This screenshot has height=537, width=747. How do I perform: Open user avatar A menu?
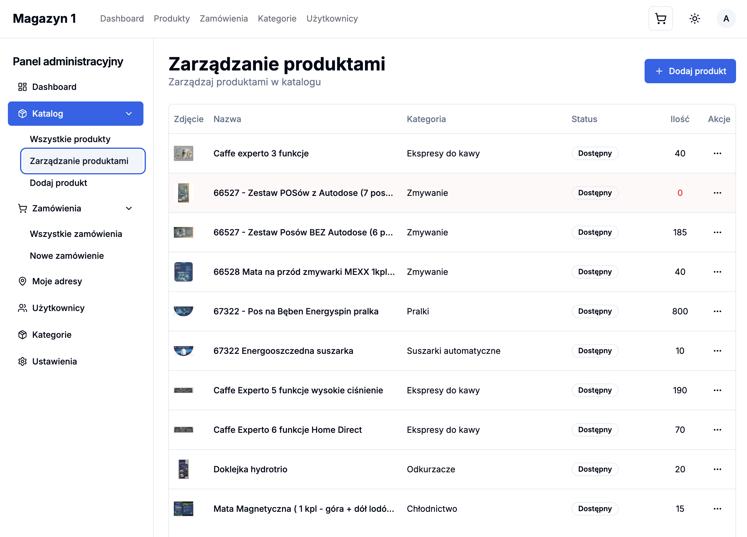click(x=726, y=19)
